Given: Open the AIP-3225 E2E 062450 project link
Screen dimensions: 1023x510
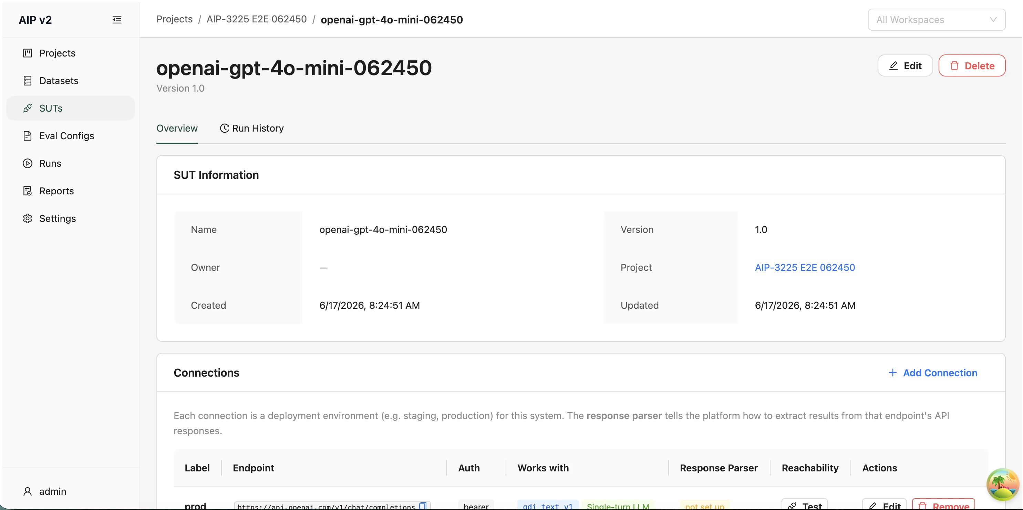Looking at the screenshot, I should coord(805,267).
